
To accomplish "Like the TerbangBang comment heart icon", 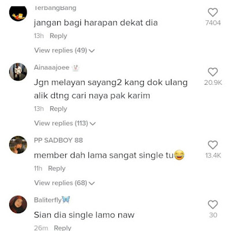I will [x=213, y=13].
